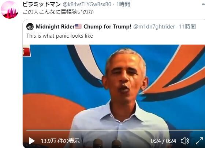Viewport: 205px width, 148px height.
Task: Open ピラミッドマン's profile avatar
Action: (10, 10)
